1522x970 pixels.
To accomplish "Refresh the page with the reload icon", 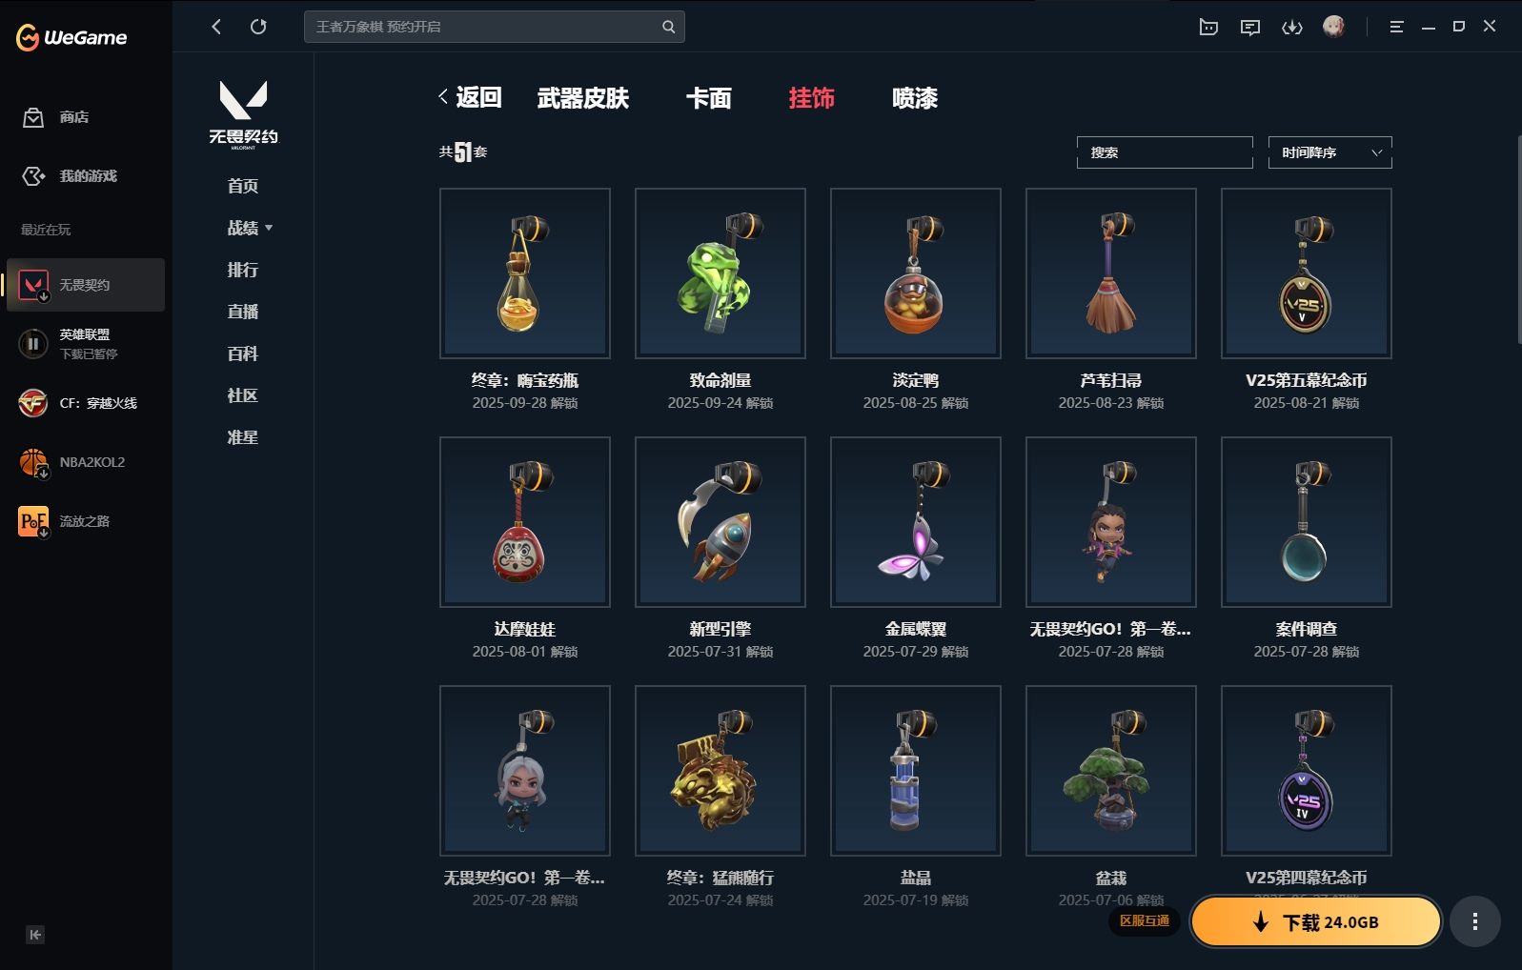I will pyautogui.click(x=258, y=27).
